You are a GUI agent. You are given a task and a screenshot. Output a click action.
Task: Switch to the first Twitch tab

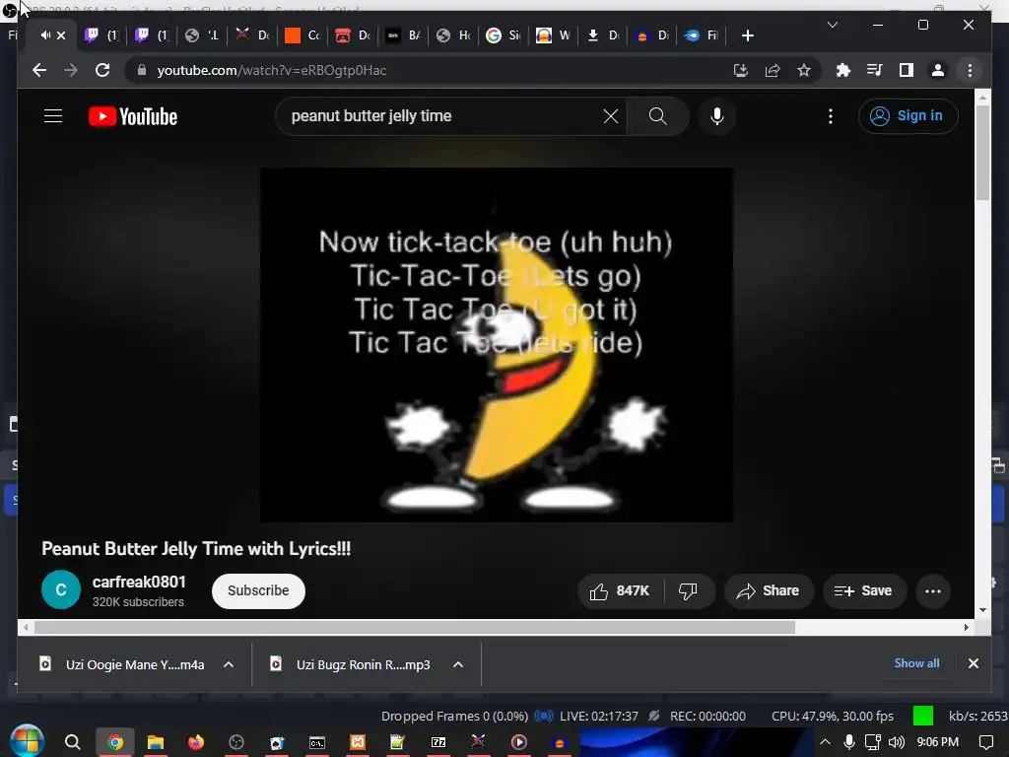pos(102,35)
